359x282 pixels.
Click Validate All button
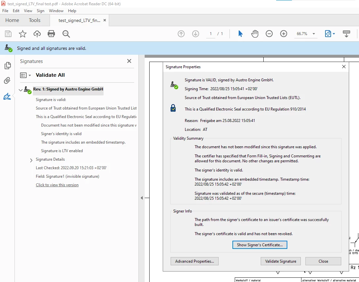pyautogui.click(x=50, y=75)
